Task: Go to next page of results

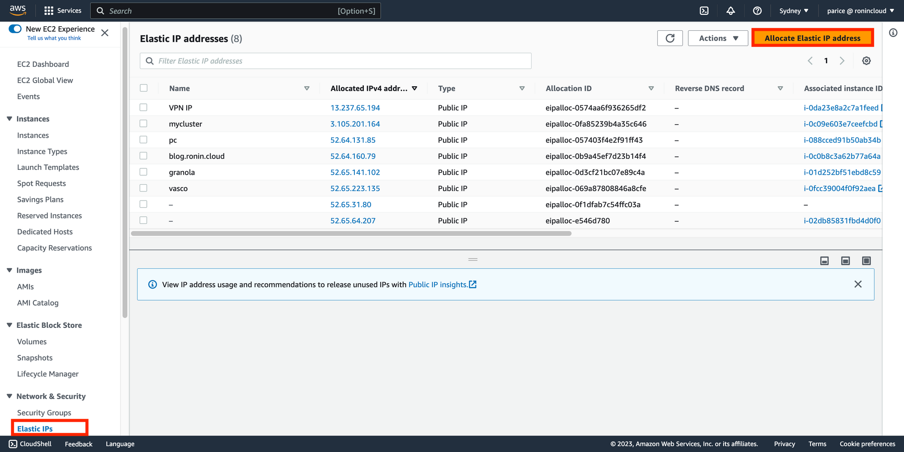Action: click(x=842, y=61)
